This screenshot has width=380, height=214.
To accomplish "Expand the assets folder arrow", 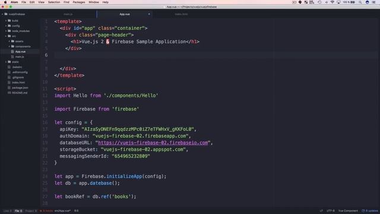I will click(9, 41).
